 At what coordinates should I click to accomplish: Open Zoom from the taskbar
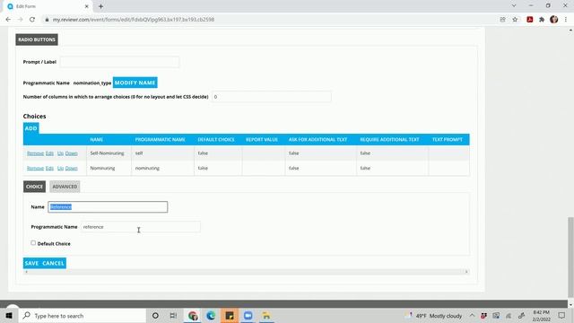(248, 315)
